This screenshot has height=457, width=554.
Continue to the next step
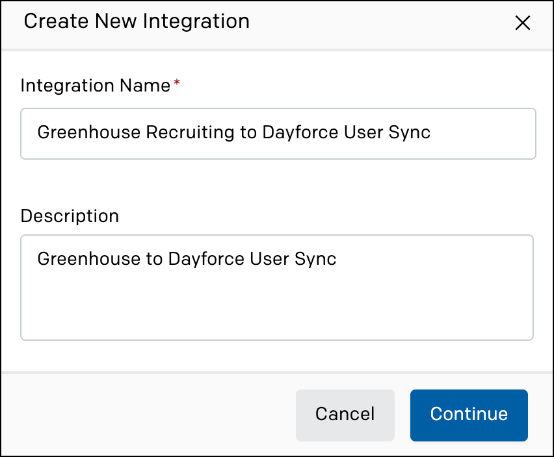point(469,415)
